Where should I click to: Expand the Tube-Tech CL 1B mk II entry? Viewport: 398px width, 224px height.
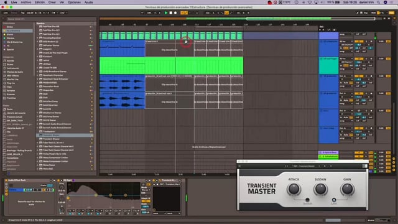tap(37, 142)
